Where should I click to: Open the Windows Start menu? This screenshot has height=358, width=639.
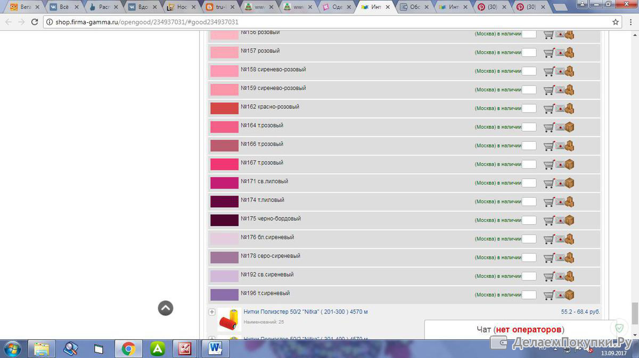coord(12,348)
